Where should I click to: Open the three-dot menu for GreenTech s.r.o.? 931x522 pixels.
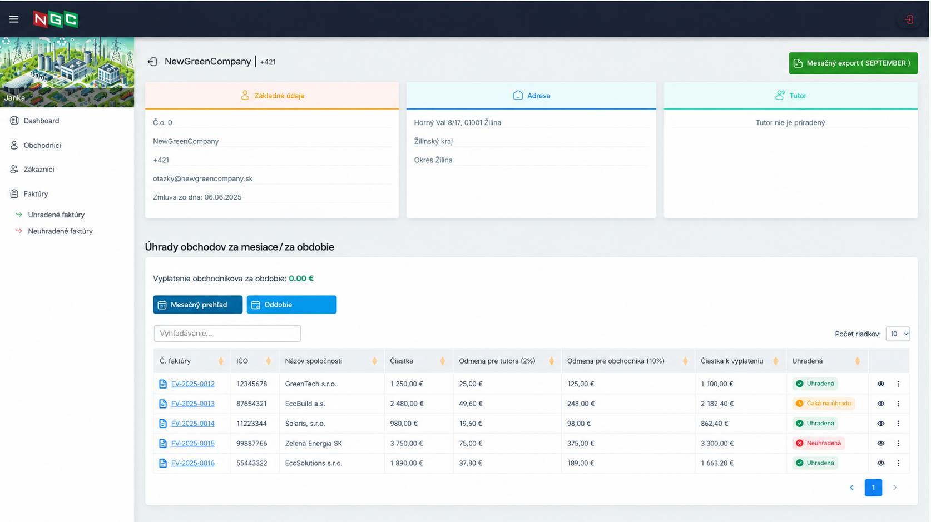(x=898, y=384)
